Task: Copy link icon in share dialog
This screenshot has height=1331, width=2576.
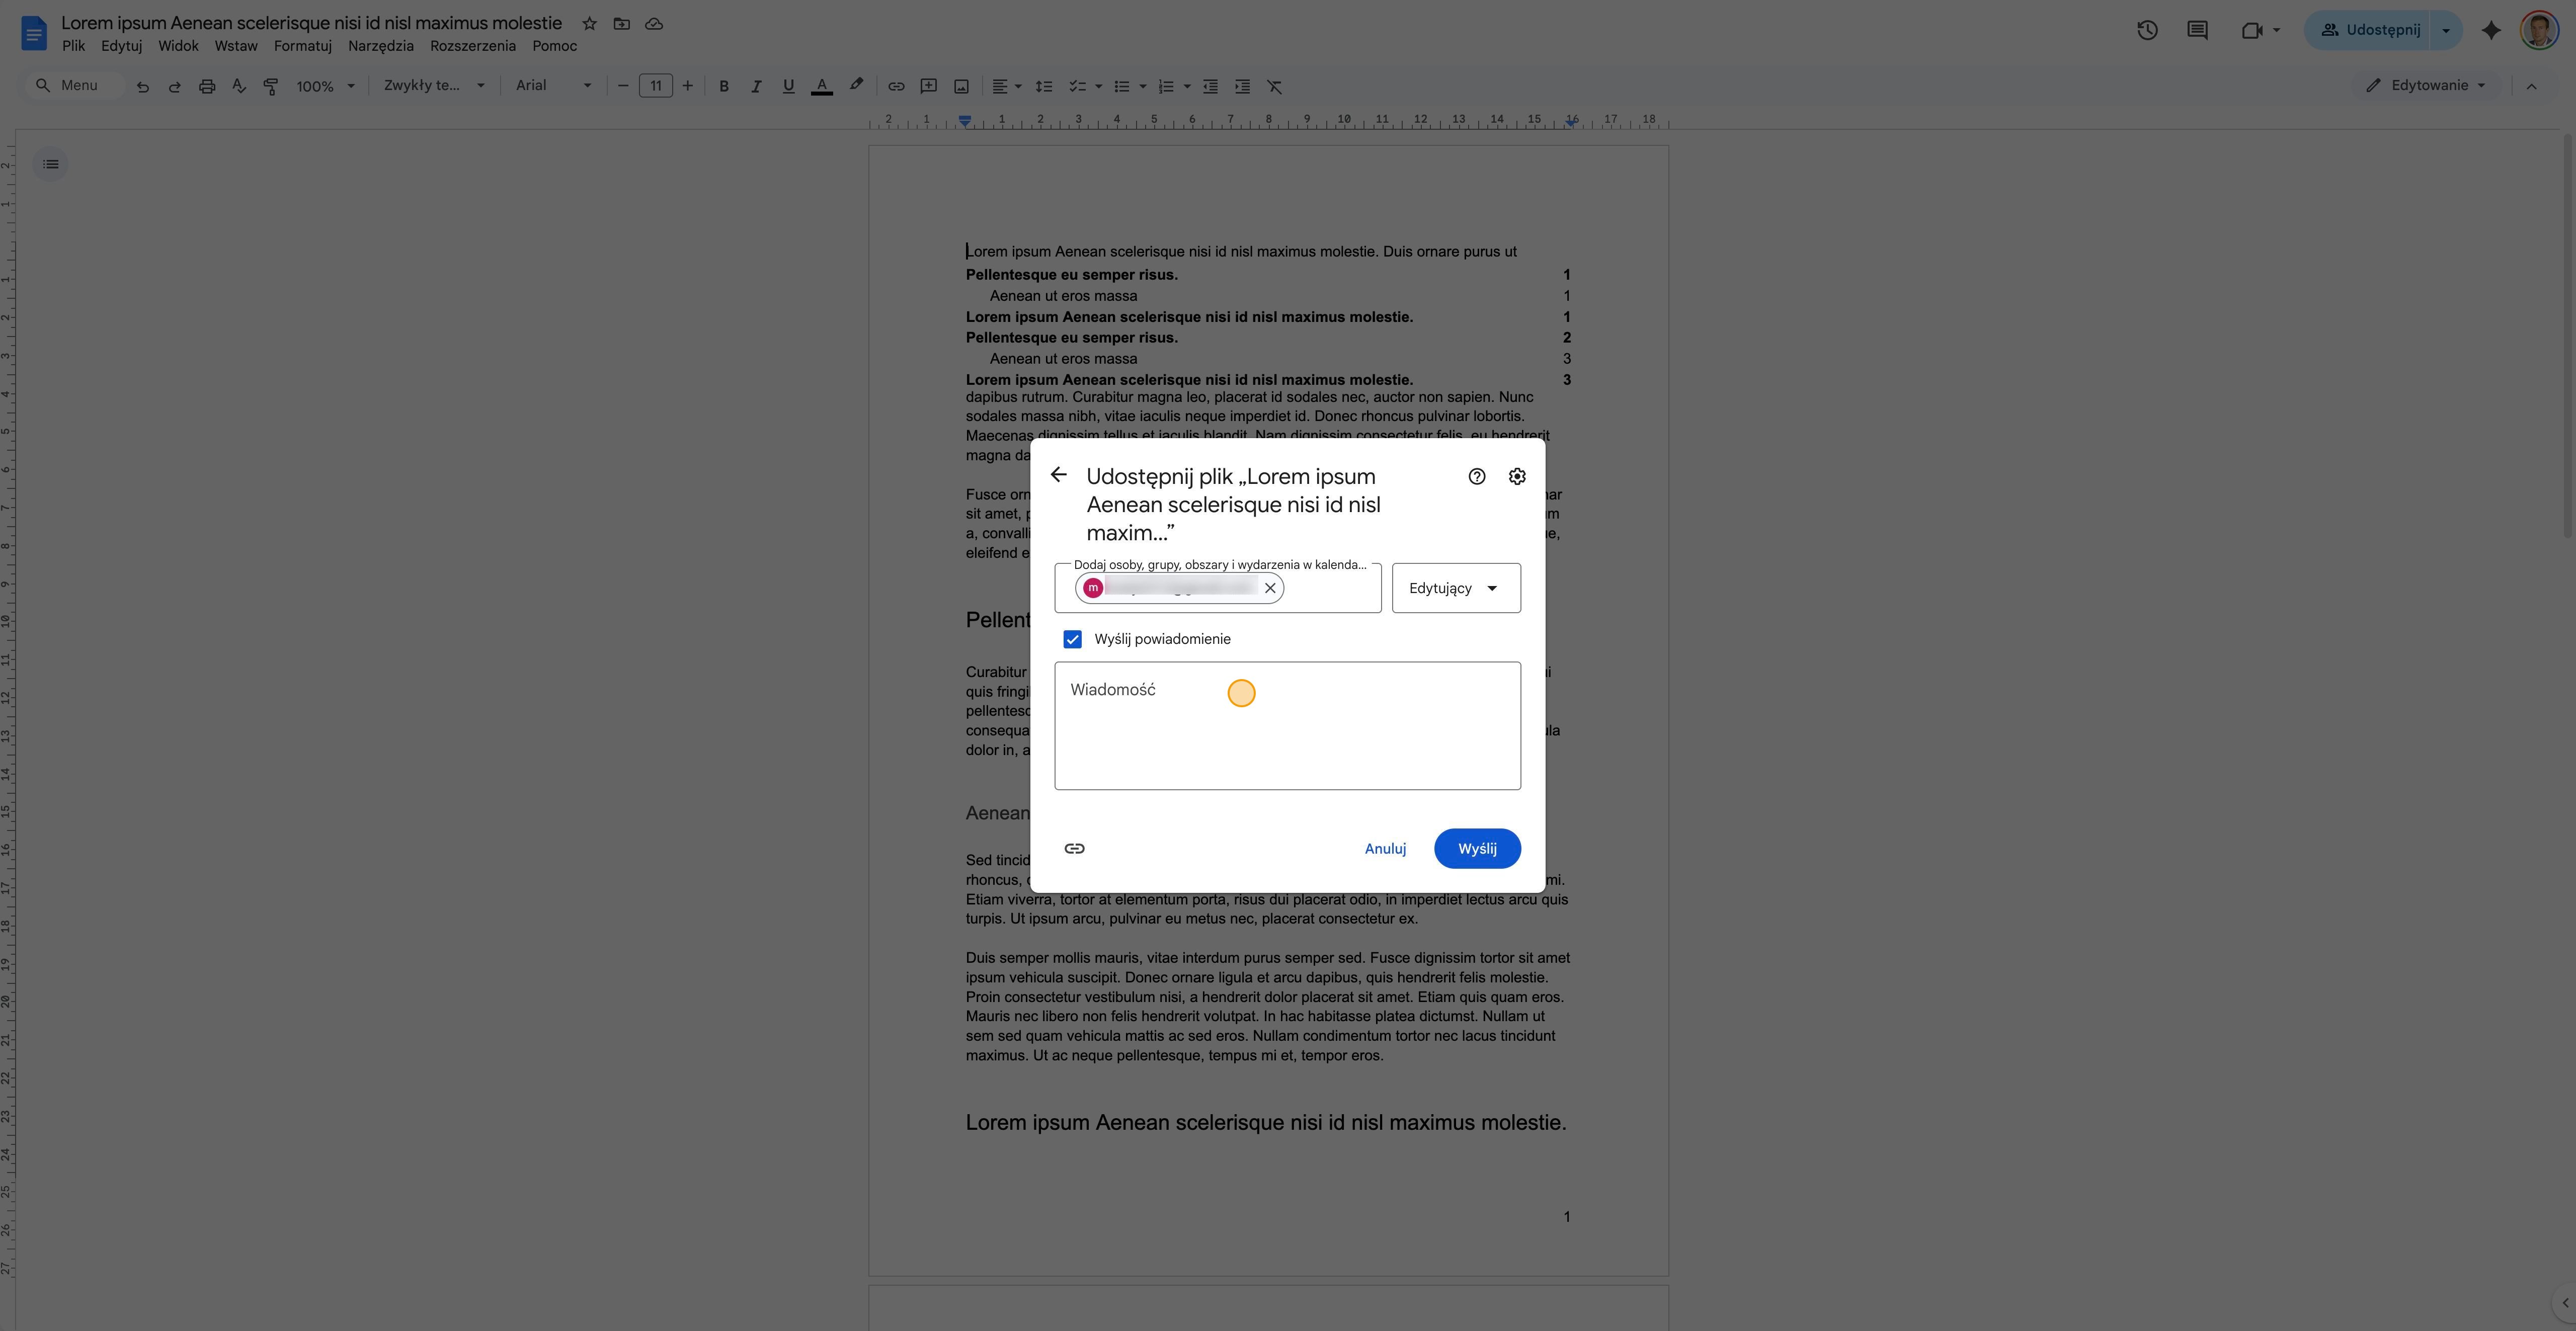Action: 1074,848
